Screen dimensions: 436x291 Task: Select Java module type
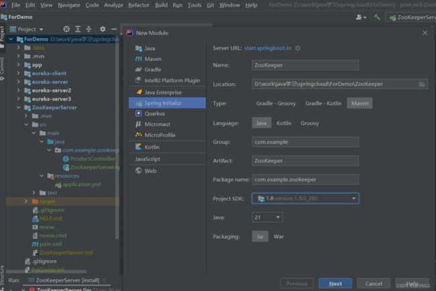pyautogui.click(x=167, y=48)
